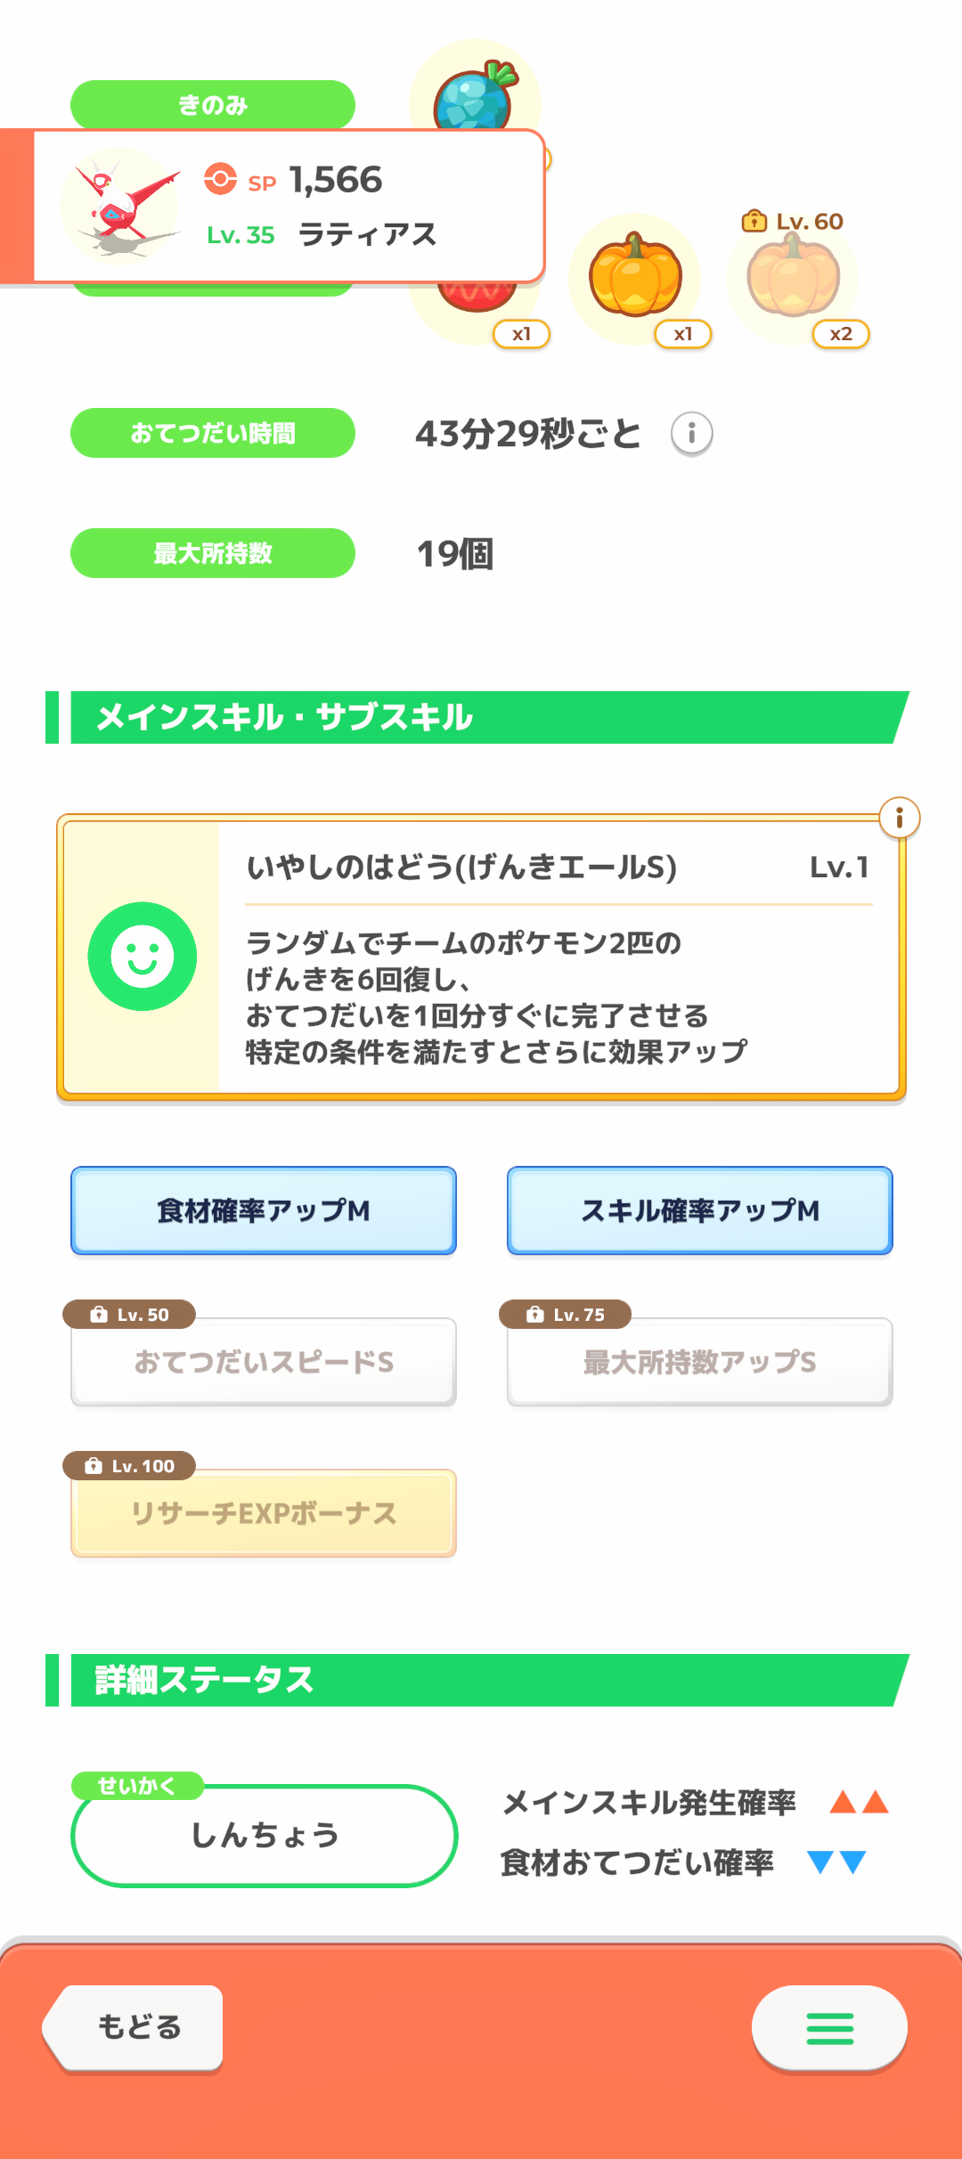The width and height of the screenshot is (962, 2159).
Task: Select the スキル確率アップM sub skill
Action: click(x=700, y=1210)
